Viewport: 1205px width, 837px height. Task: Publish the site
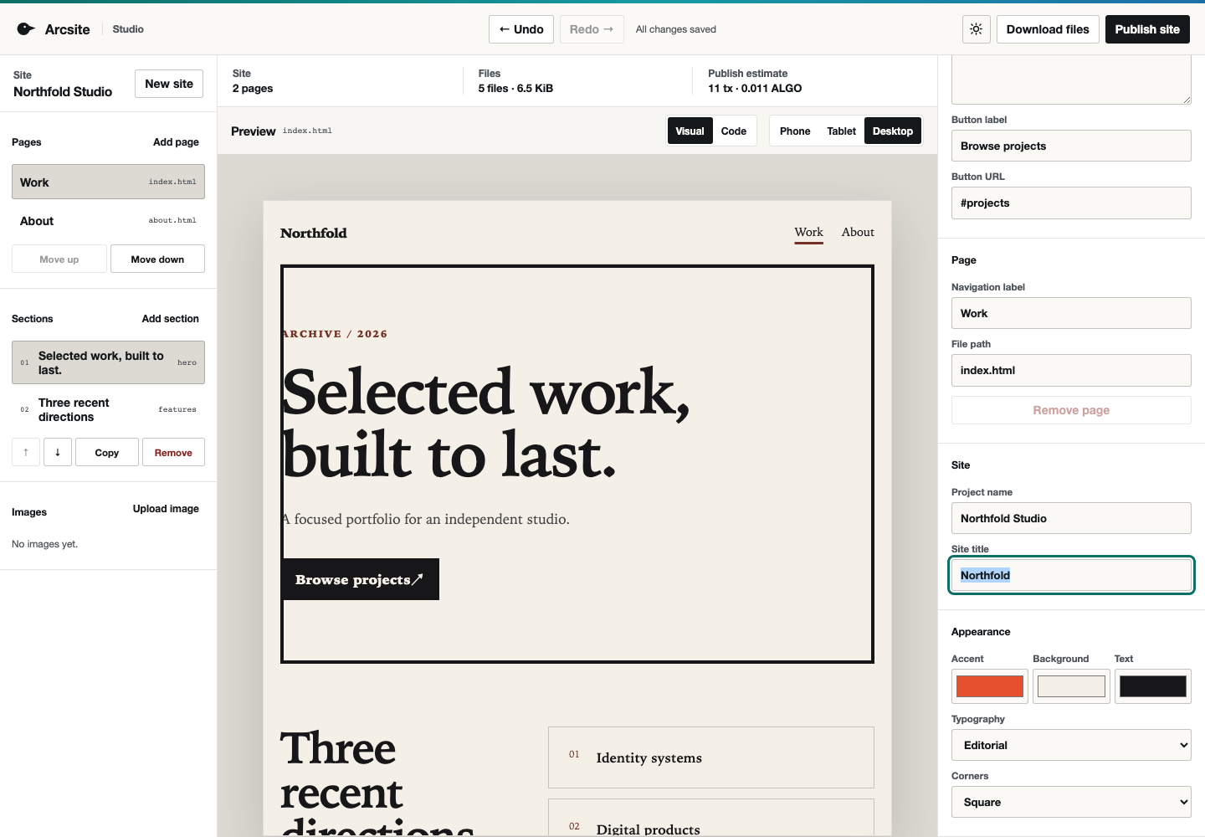[x=1147, y=29]
